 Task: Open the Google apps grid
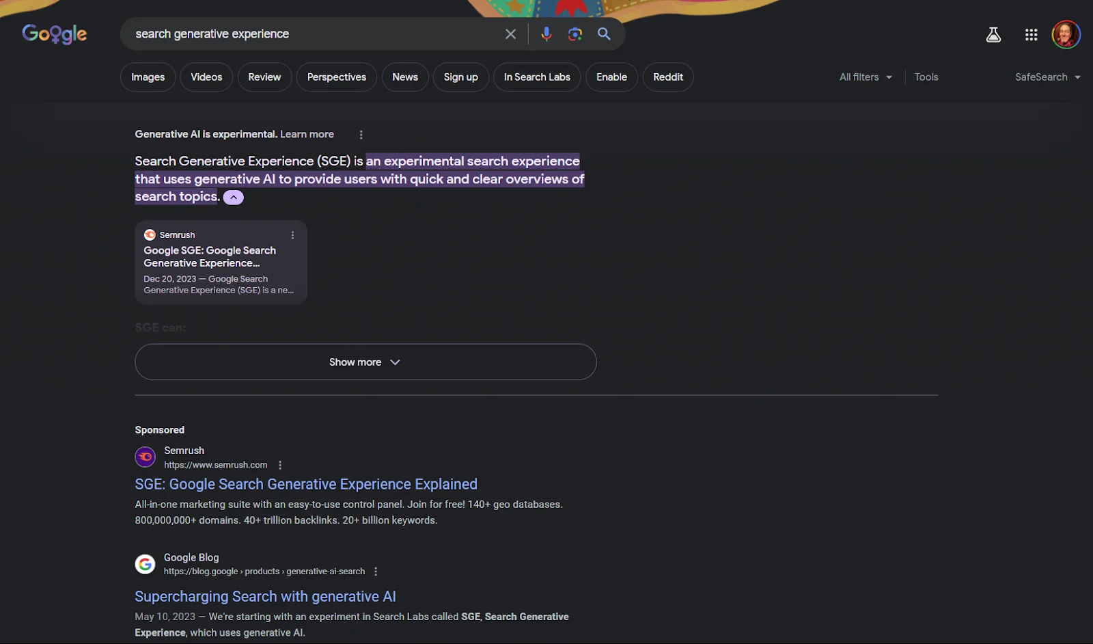tap(1031, 33)
